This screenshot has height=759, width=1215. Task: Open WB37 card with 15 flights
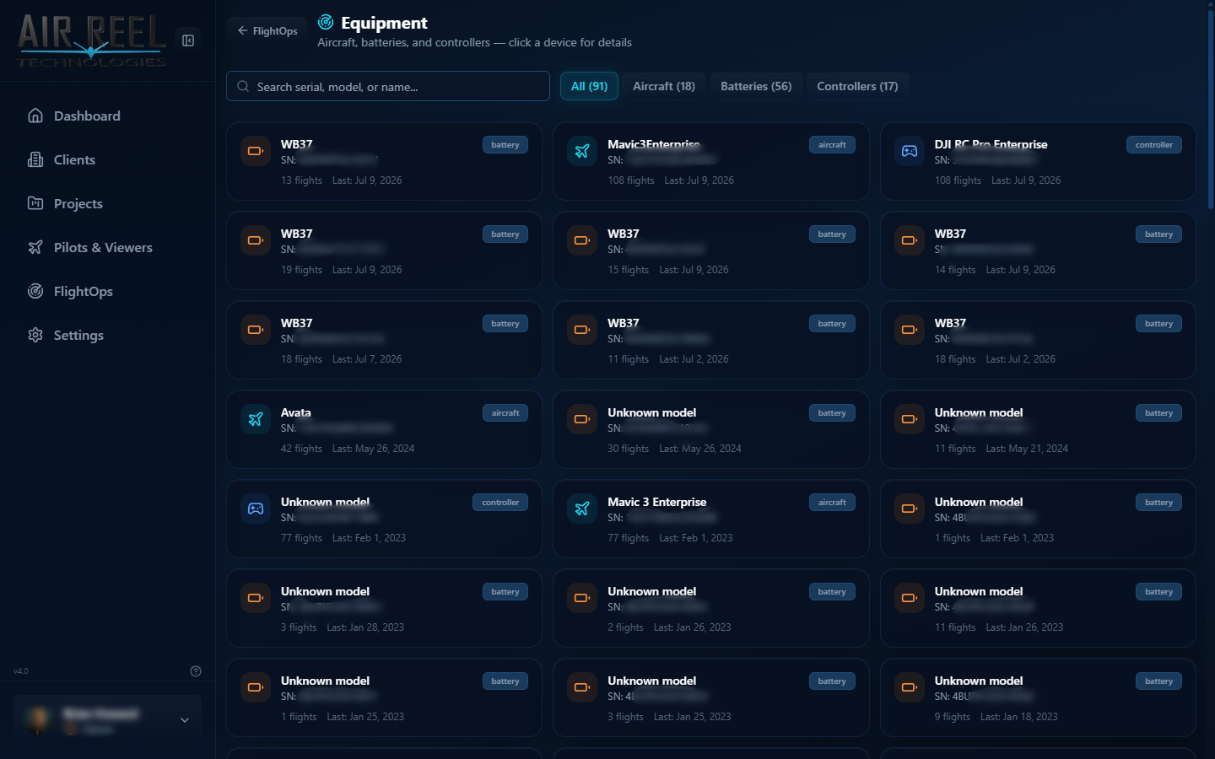pyautogui.click(x=710, y=250)
